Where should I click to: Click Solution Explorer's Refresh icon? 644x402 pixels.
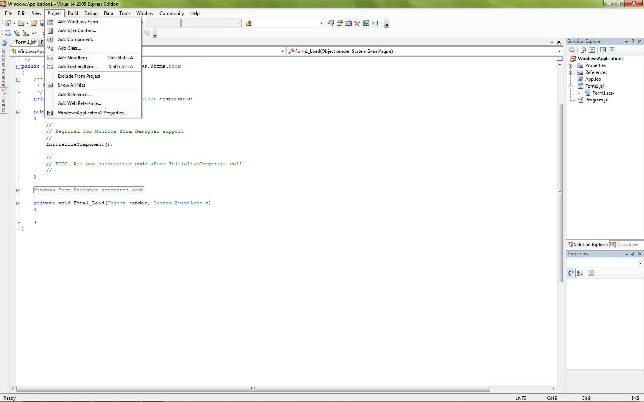(x=592, y=50)
